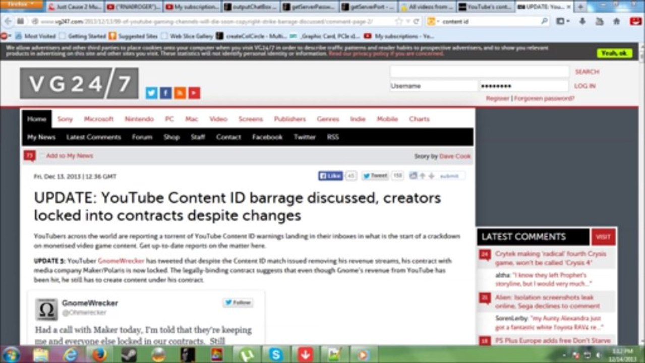Bookmark this page with star icon
645x363 pixels.
pos(399,22)
